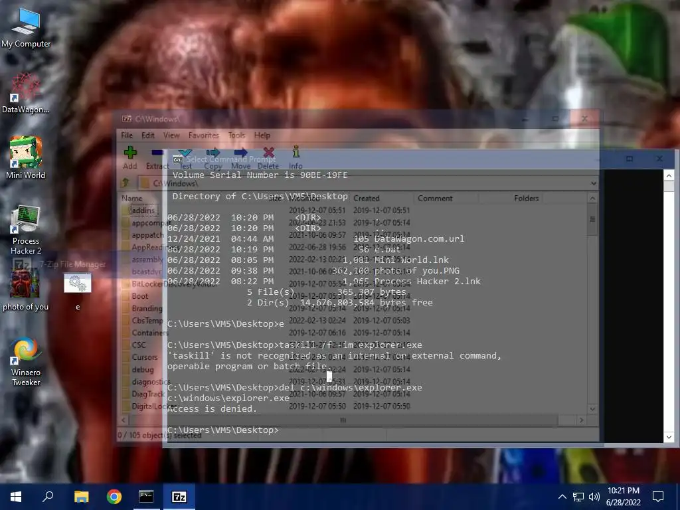
Task: Open Action Center notifications
Action: coord(658,497)
